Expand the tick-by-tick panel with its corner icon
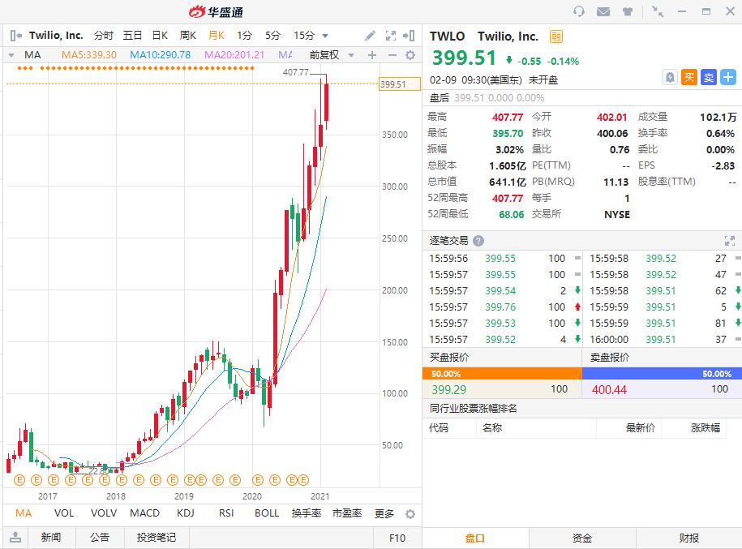This screenshot has height=549, width=742. [x=729, y=240]
